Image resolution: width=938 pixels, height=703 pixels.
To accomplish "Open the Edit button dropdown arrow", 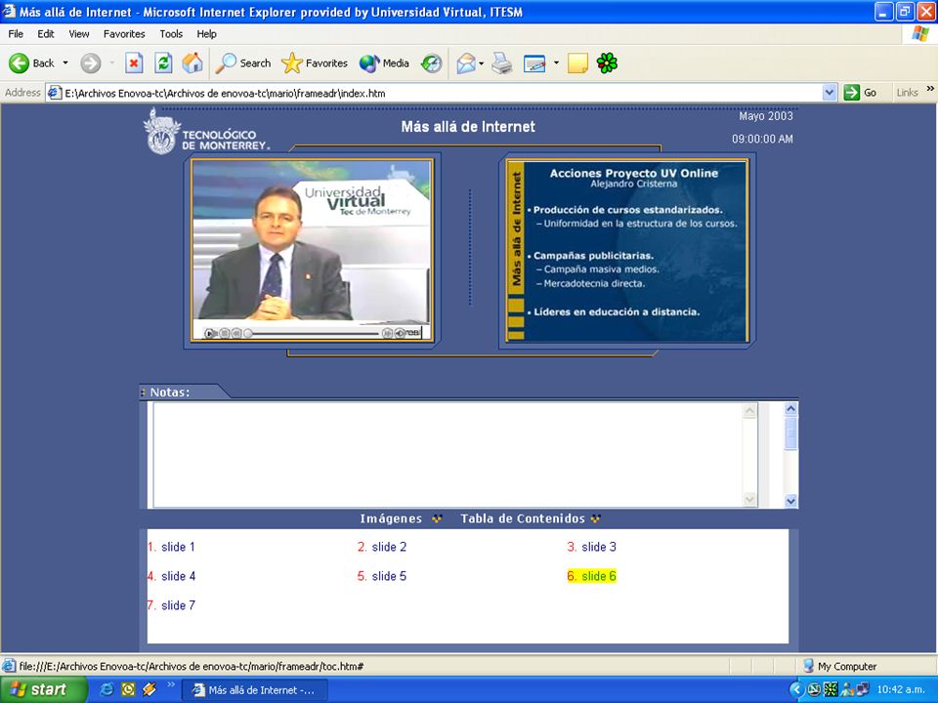I will coord(556,62).
